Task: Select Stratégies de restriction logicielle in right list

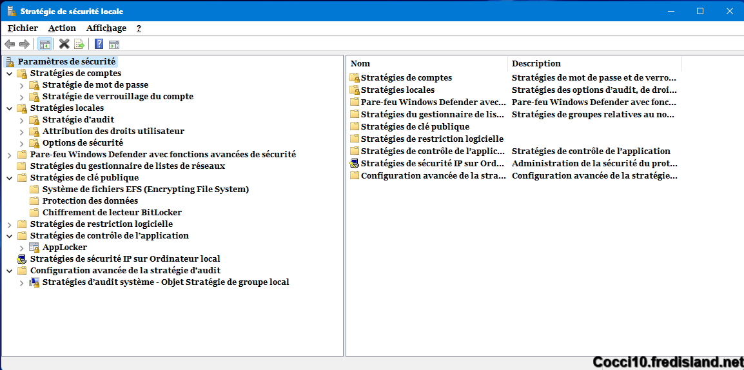Action: click(432, 139)
